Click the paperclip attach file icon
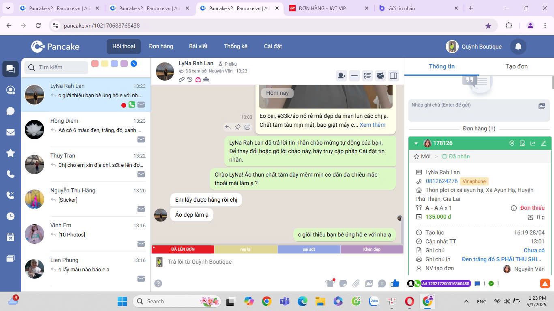Viewport: 554px width, 311px height. point(356,283)
